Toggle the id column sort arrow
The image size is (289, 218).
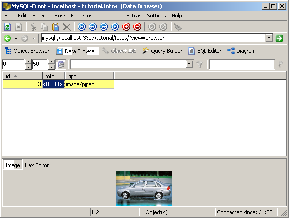(15, 76)
